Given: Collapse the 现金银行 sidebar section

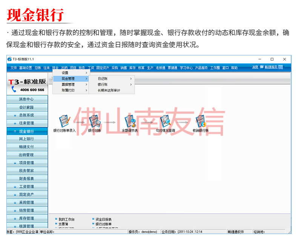Looking at the screenshot, I should pyautogui.click(x=15, y=131).
